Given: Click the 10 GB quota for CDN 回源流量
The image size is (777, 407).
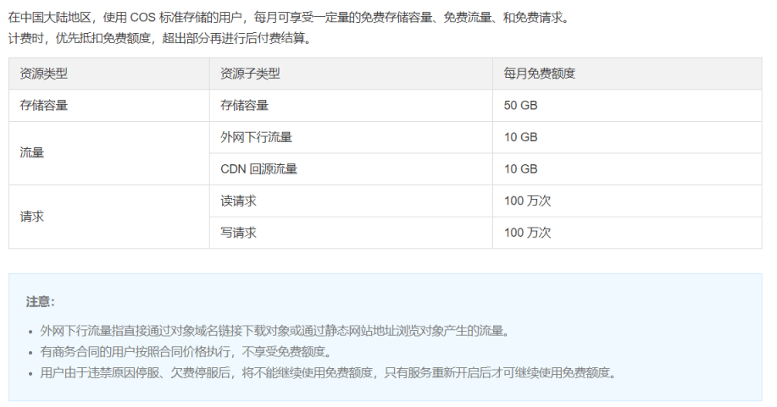Looking at the screenshot, I should tap(520, 169).
